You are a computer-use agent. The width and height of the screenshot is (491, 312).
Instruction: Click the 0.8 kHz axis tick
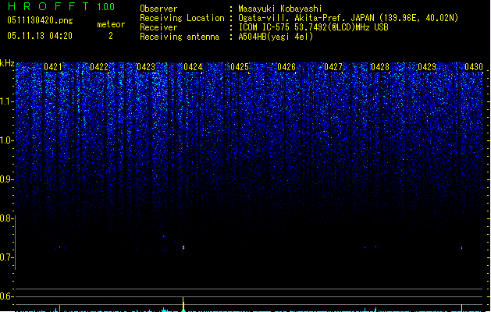(7, 218)
